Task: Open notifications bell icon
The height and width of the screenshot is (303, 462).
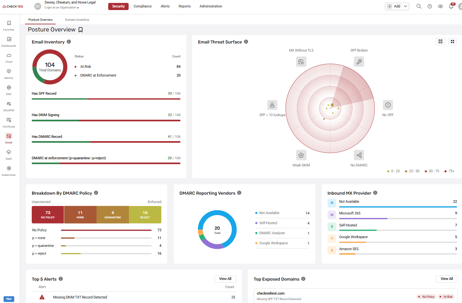Action: [x=451, y=6]
